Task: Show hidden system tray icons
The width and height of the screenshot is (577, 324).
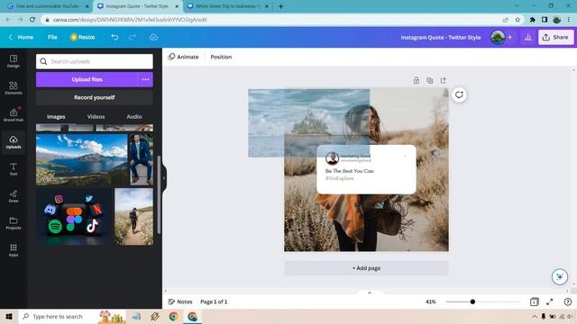Action: (x=535, y=316)
